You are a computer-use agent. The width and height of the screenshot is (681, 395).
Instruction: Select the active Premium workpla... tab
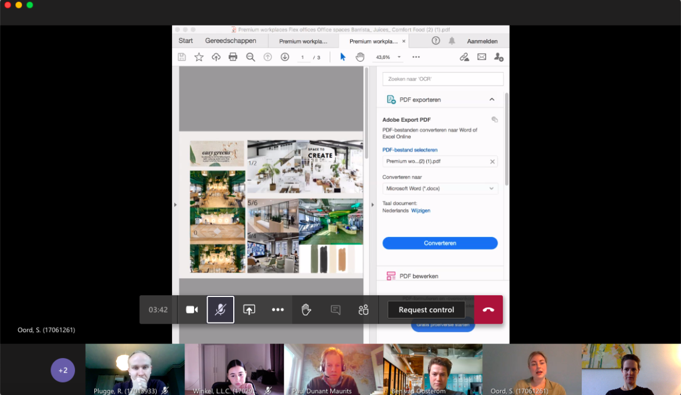[373, 41]
